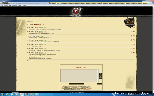Open address bar search dropdown arrow
The image size is (154, 96).
pos(46,3)
